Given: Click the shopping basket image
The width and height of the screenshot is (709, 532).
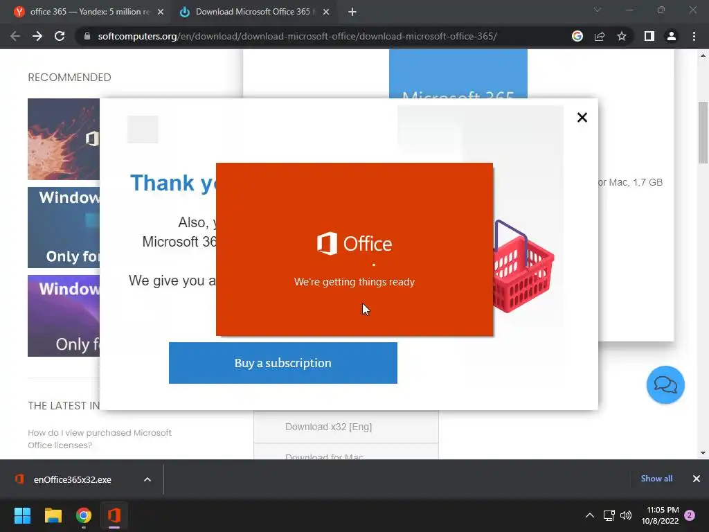Looking at the screenshot, I should (x=523, y=267).
